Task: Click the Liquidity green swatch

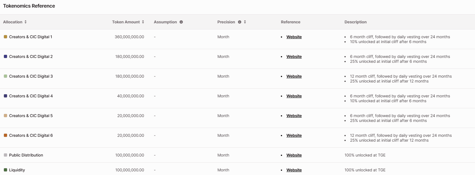Action: click(5, 170)
